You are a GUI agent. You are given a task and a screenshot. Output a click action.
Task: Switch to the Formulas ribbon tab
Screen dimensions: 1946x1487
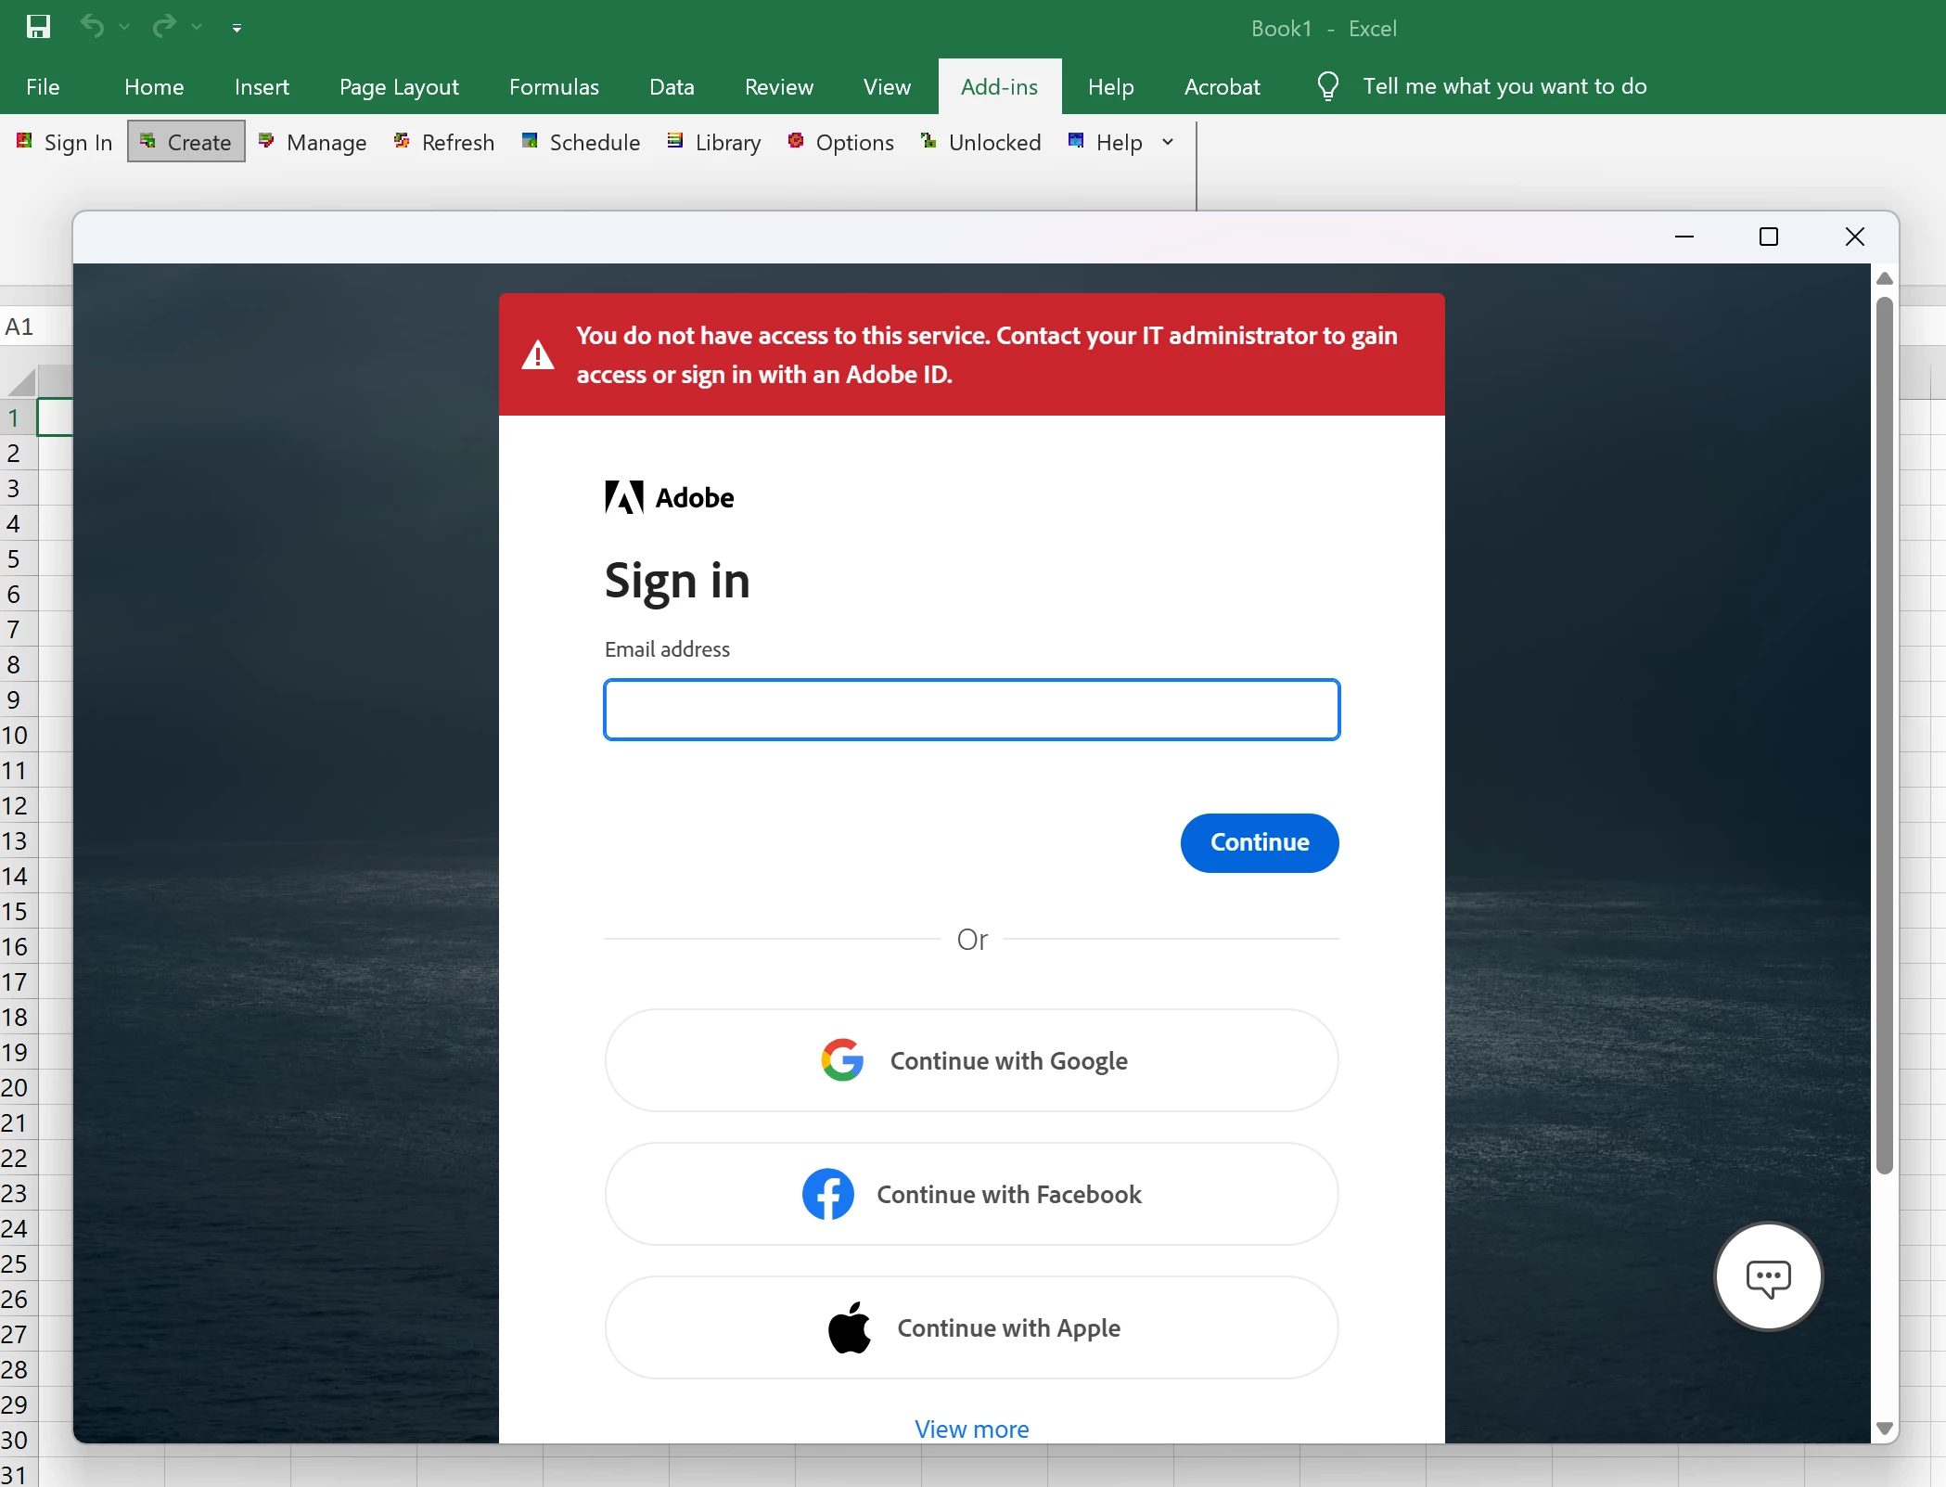554,86
